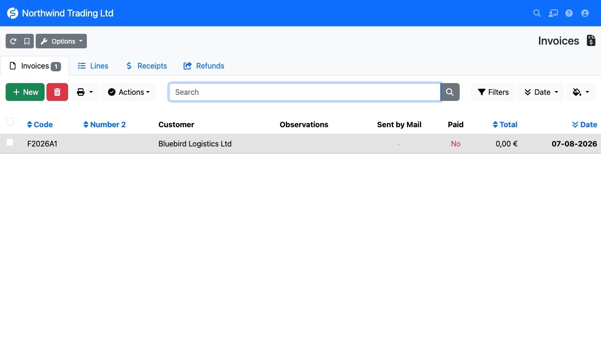
Task: Switch to the Refunds tab
Action: coord(204,66)
